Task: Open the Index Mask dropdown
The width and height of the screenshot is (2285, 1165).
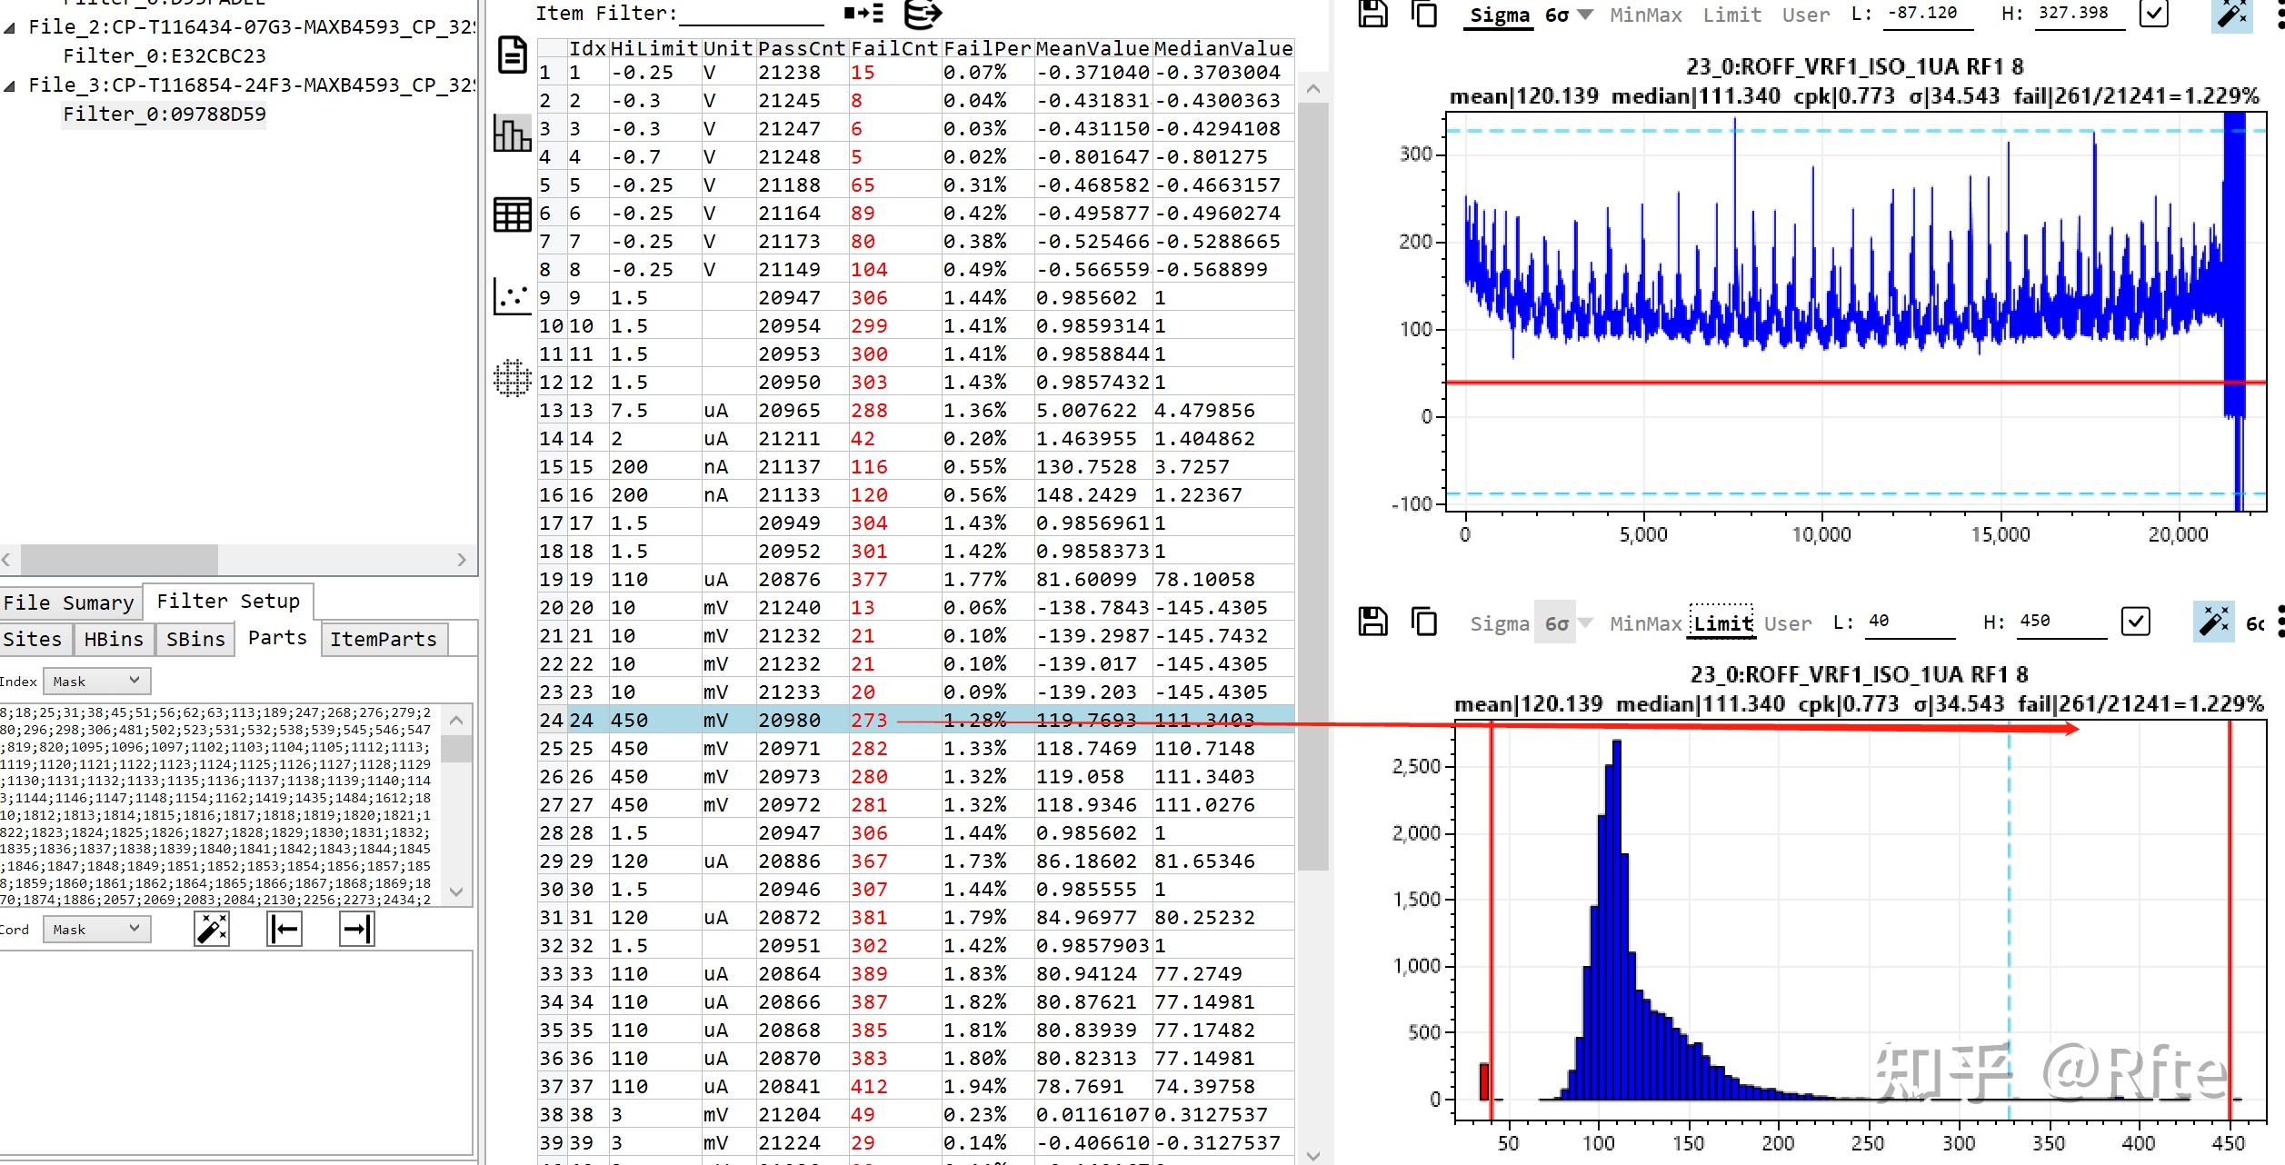Action: (96, 681)
